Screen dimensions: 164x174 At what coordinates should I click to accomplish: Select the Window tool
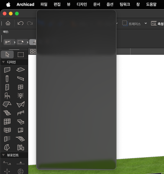[x=20, y=87]
